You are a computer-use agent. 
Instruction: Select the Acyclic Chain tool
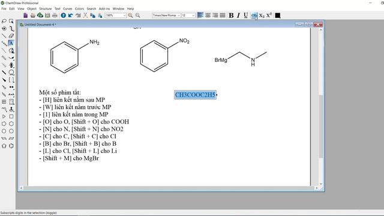tap(4, 109)
